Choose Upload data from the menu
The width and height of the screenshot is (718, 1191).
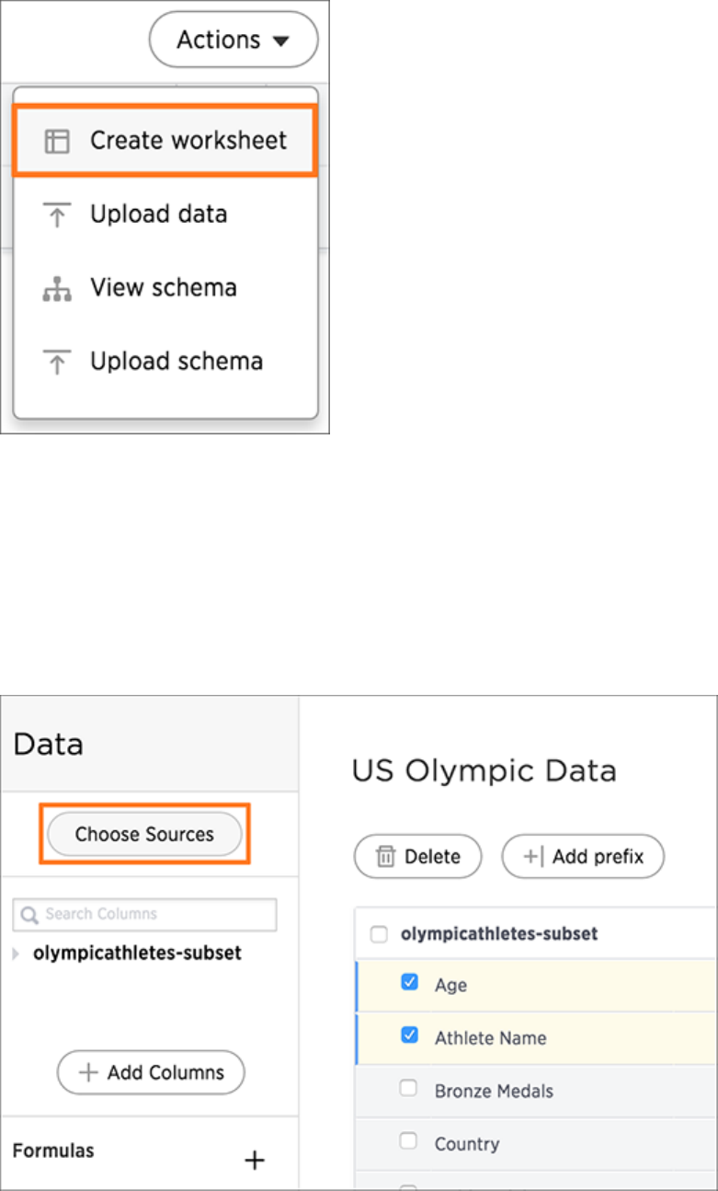pos(158,214)
